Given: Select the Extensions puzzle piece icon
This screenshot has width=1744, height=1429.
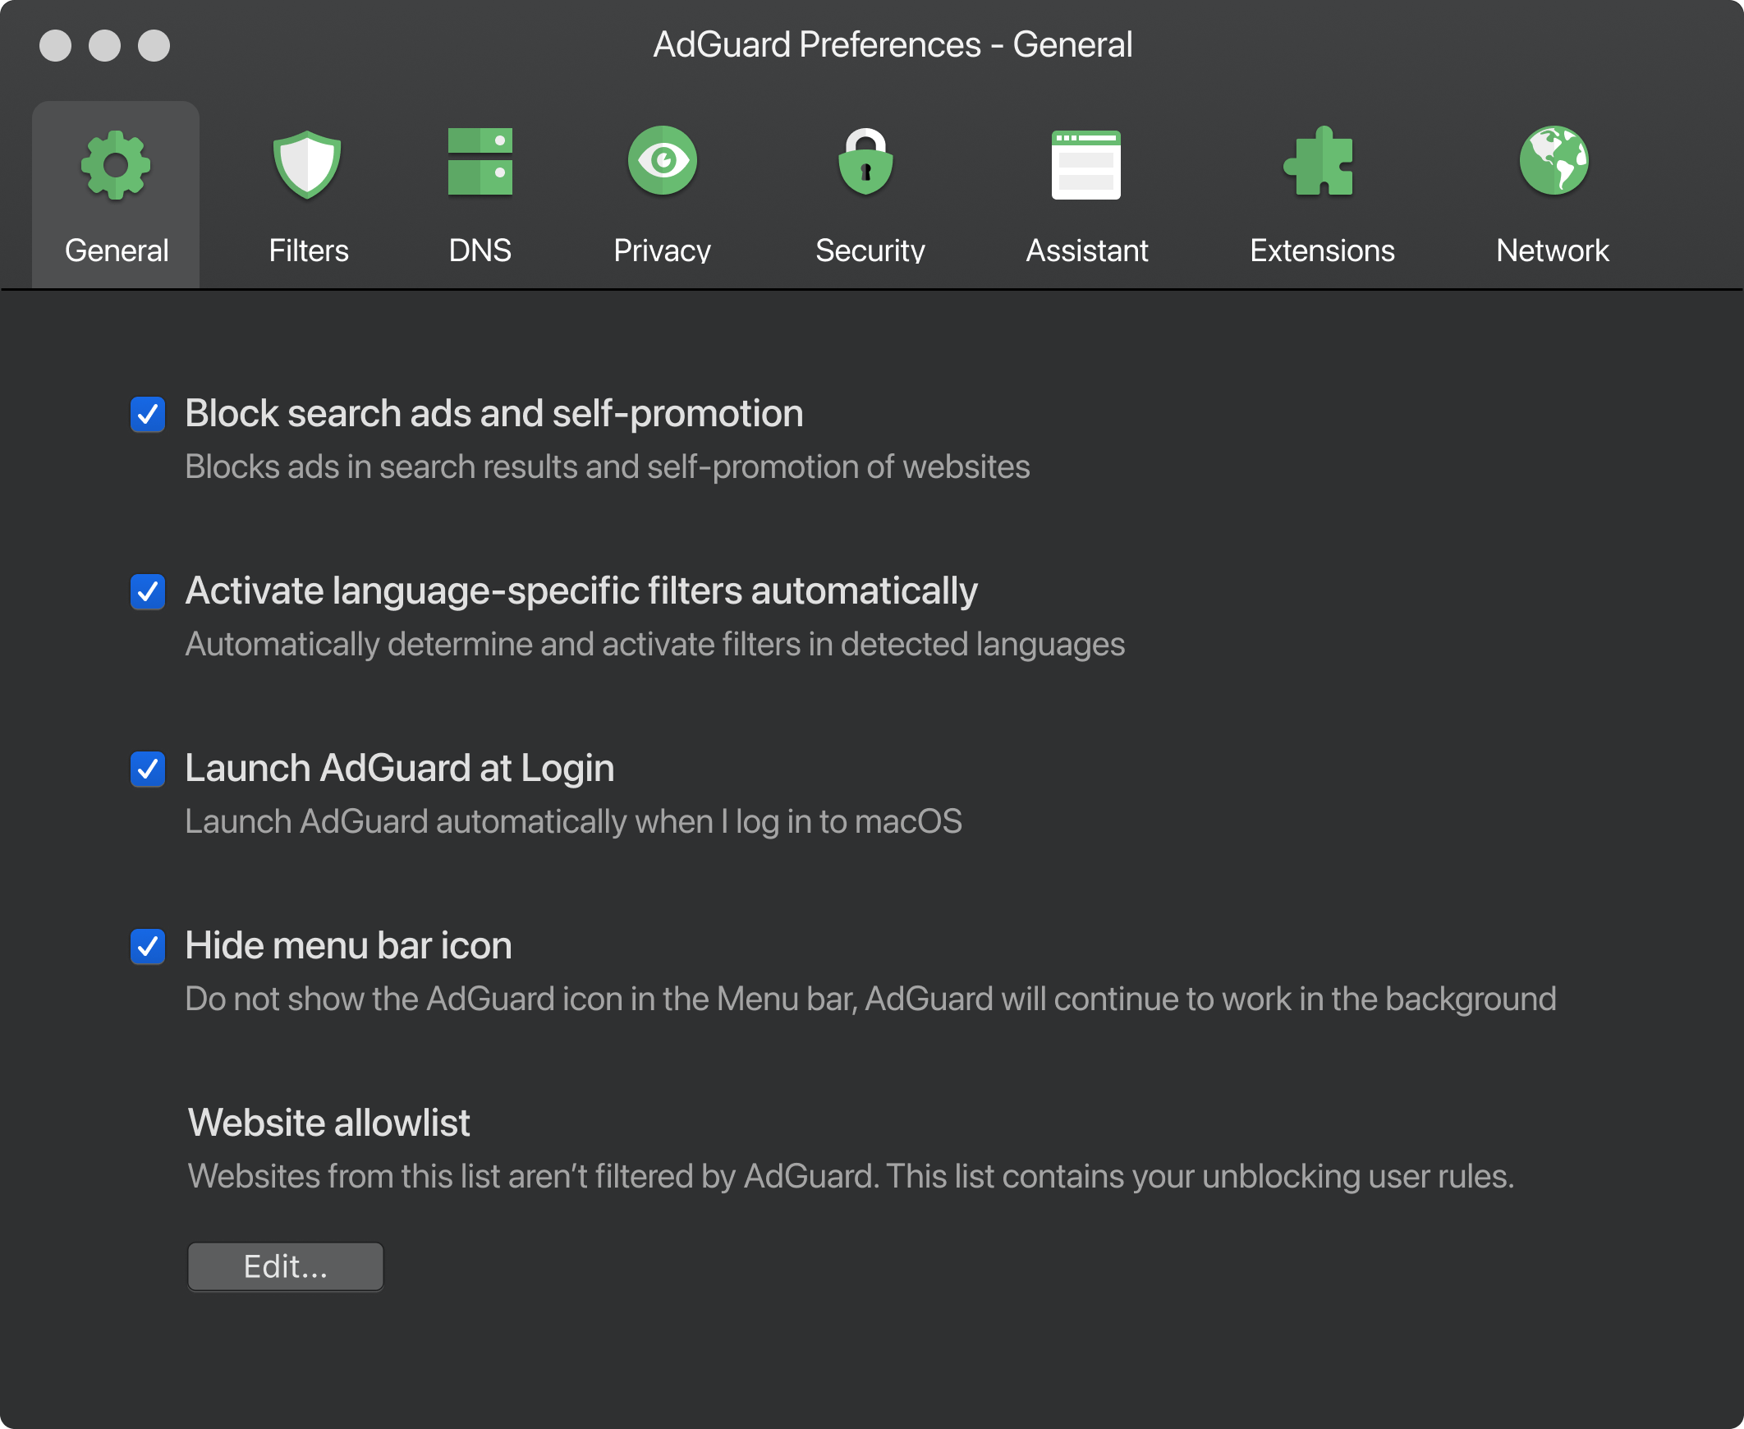Looking at the screenshot, I should point(1319,162).
